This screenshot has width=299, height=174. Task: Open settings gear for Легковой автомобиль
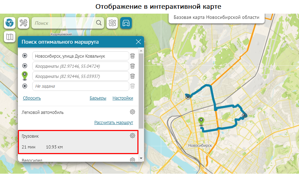132,112
